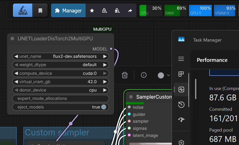Image resolution: width=239 pixels, height=145 pixels.
Task: Open Task Manager App history icon
Action: pyautogui.click(x=181, y=105)
